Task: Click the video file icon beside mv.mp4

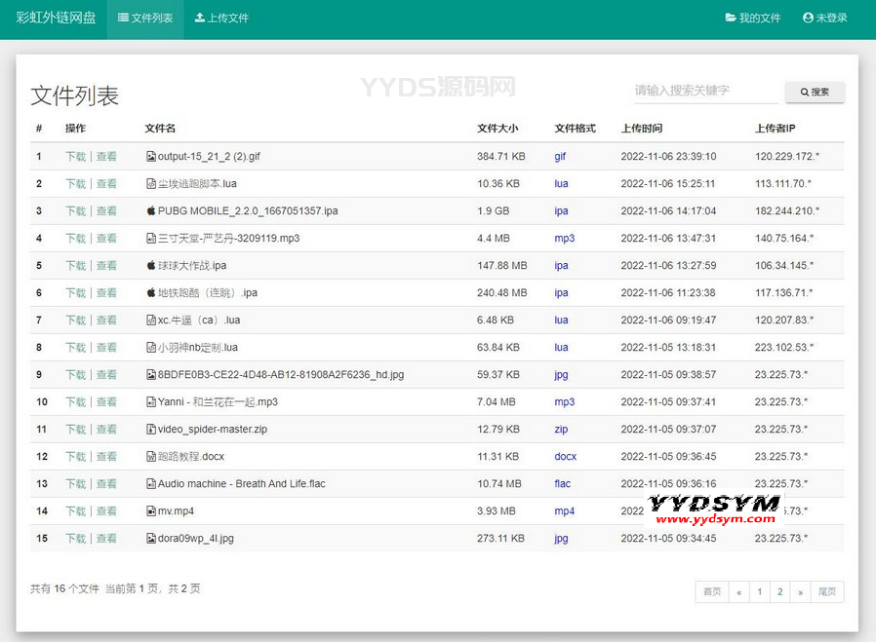Action: point(150,511)
